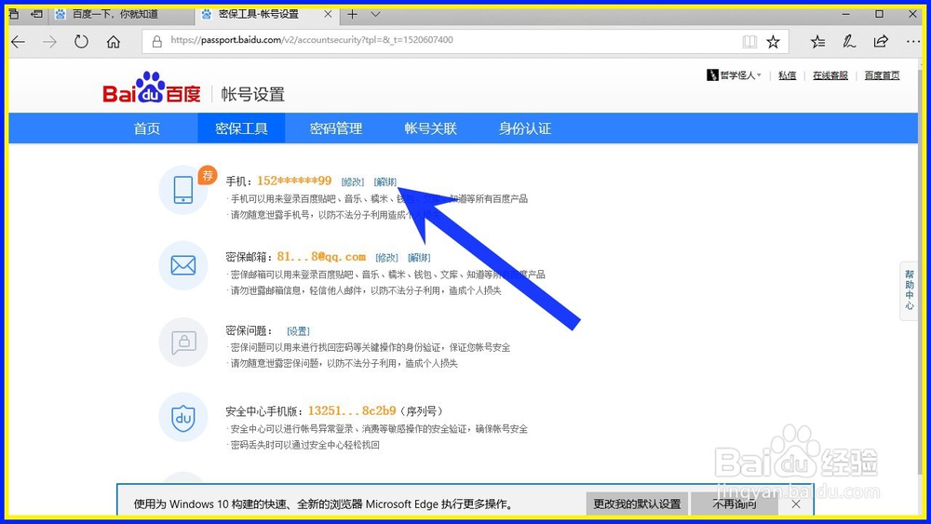Screen dimensions: 931x524
Task: Click 设置 for 密保问题
Action: pos(298,331)
